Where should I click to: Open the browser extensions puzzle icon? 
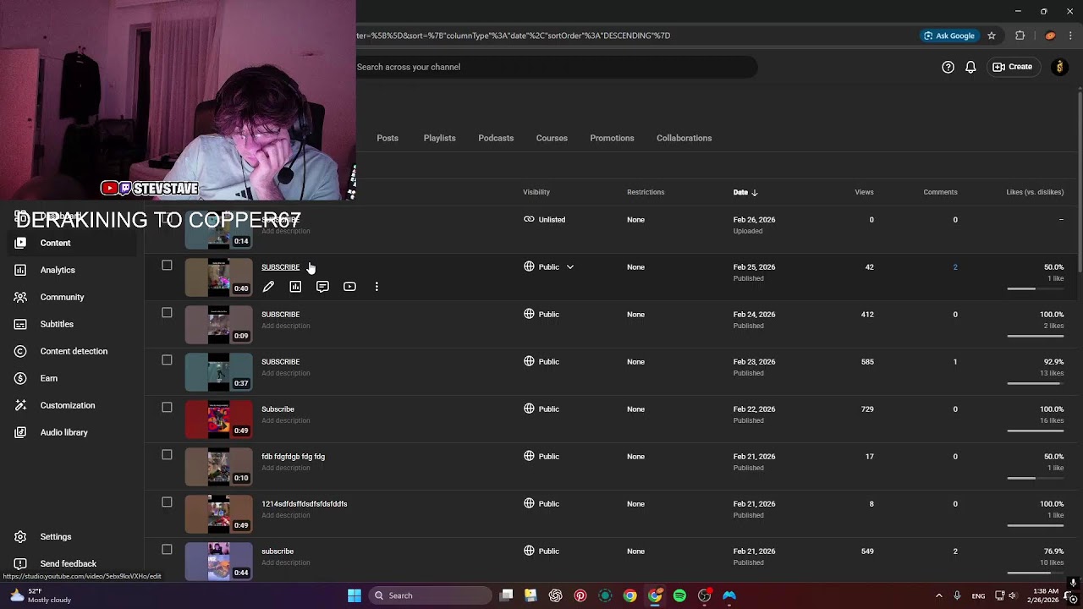click(x=1020, y=36)
